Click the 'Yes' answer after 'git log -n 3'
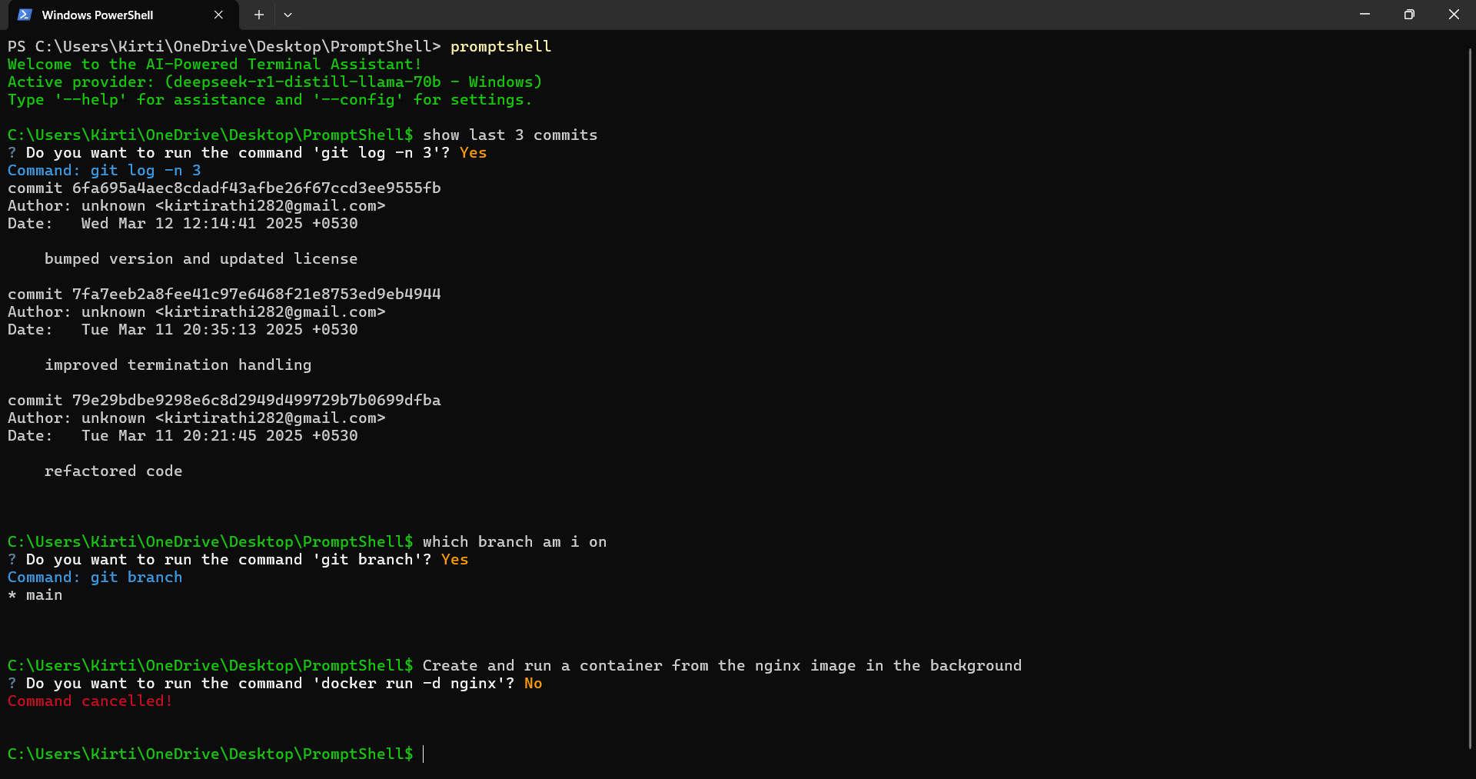This screenshot has height=779, width=1476. click(x=473, y=153)
